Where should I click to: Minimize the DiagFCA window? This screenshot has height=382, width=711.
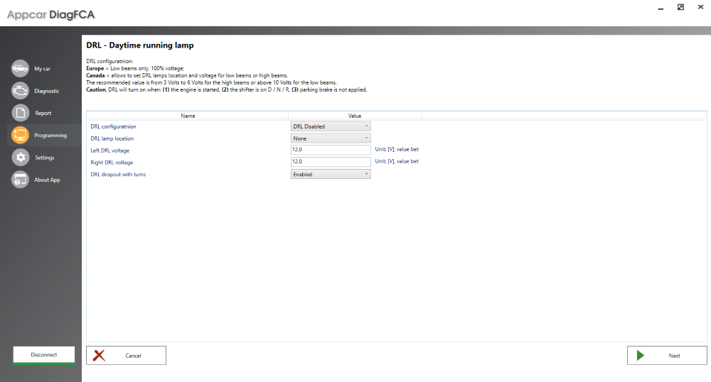[x=662, y=7]
